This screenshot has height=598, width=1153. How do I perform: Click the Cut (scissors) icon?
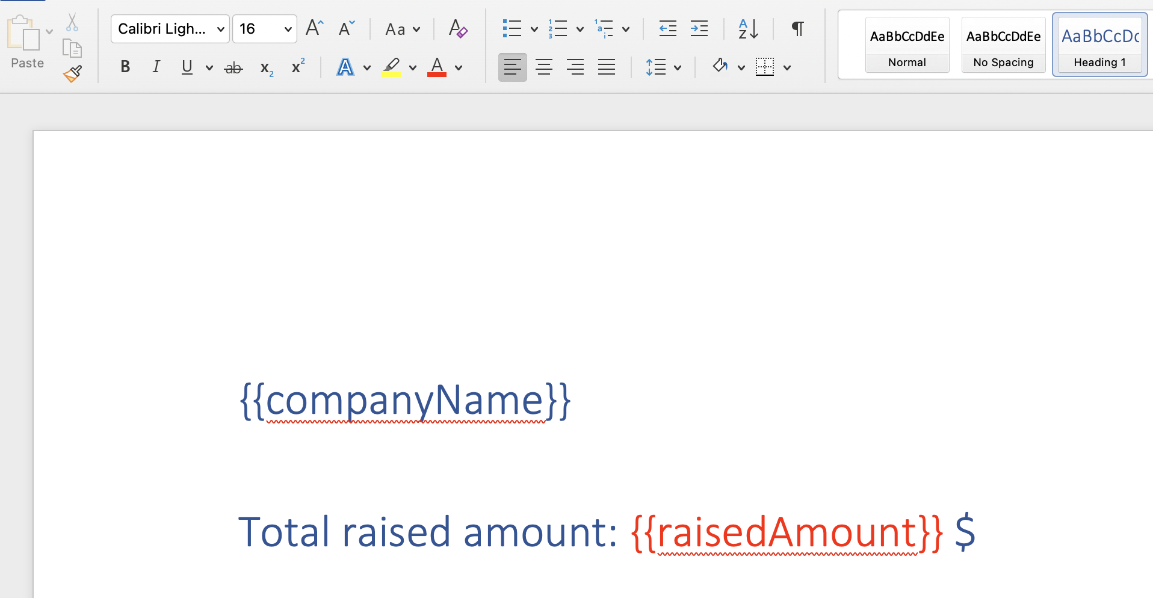click(x=72, y=22)
